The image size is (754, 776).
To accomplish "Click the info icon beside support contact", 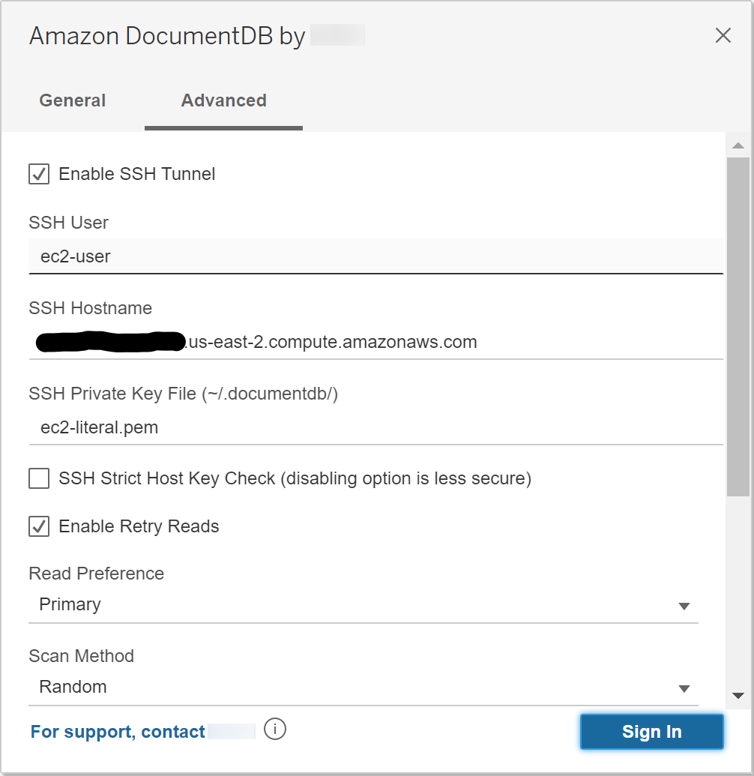I will click(275, 729).
